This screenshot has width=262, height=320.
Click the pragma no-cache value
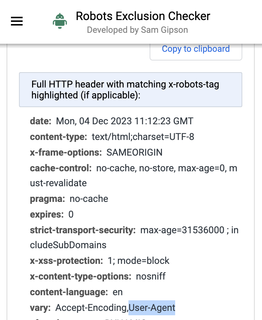(x=89, y=199)
